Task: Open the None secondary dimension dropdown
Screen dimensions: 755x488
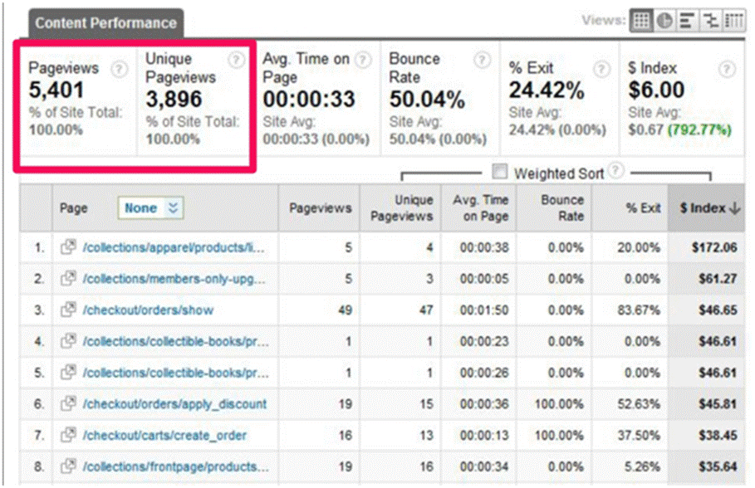Action: tap(150, 209)
